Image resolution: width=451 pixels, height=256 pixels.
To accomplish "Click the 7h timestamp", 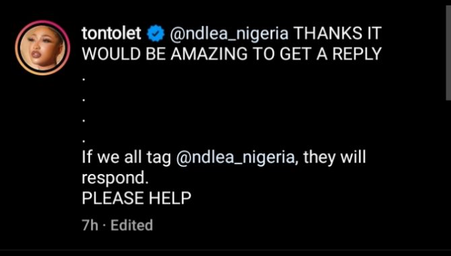I will [90, 225].
